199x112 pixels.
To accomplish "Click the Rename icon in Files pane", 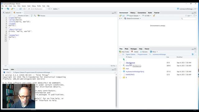I will (x=141, y=52).
